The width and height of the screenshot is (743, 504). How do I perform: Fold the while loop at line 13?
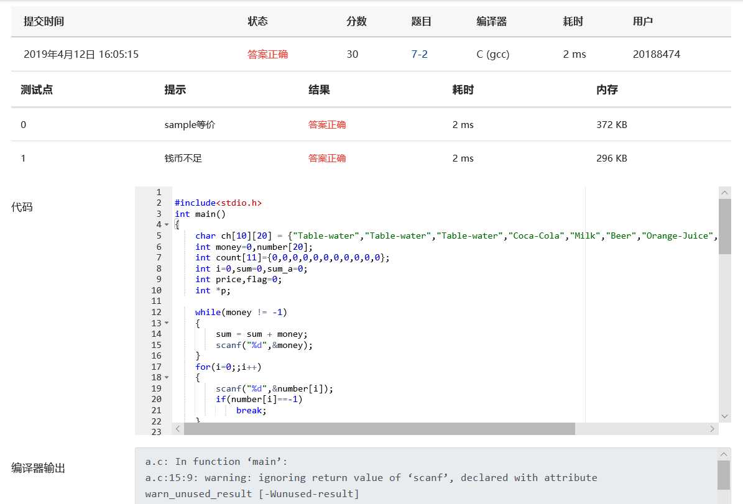(x=167, y=323)
